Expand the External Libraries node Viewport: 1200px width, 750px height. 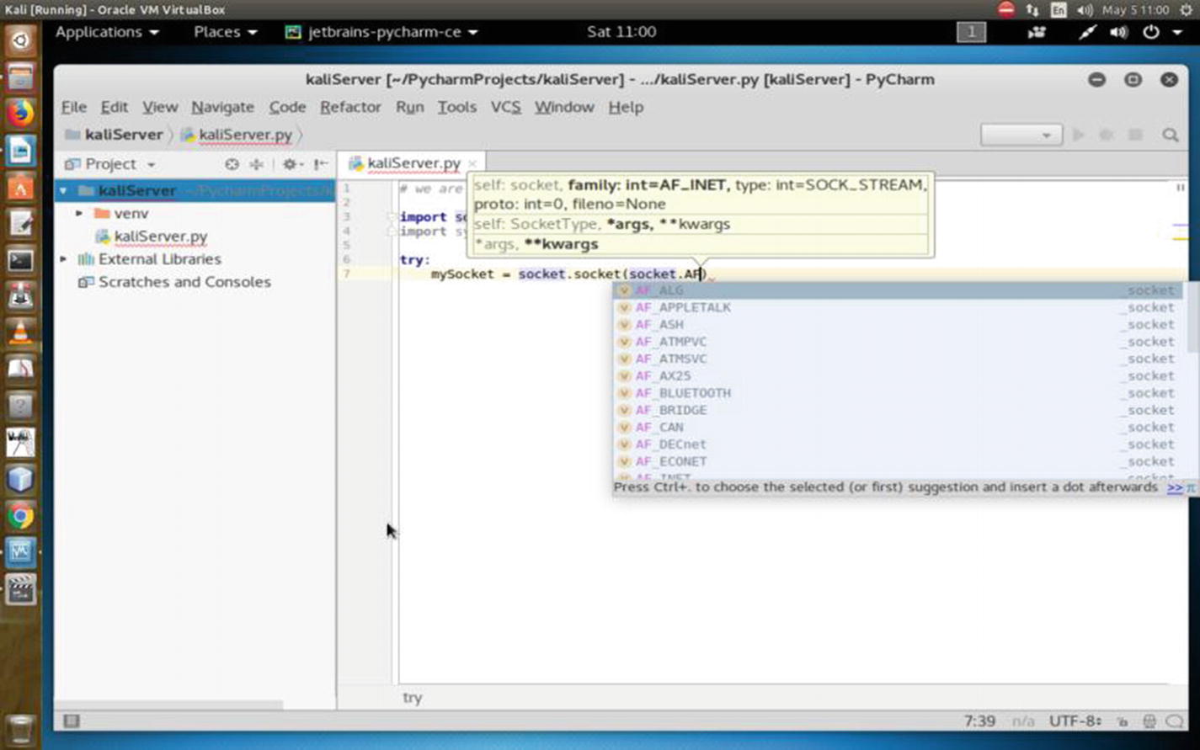click(x=64, y=259)
